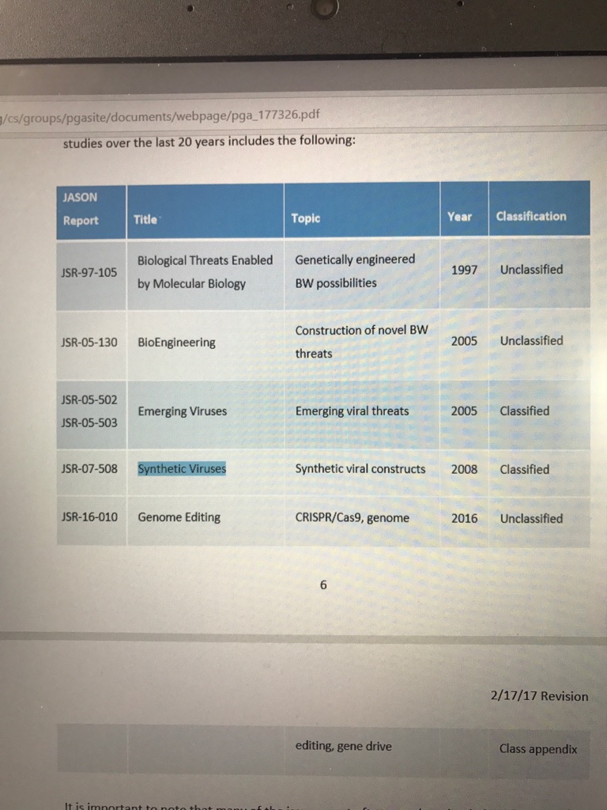Click the "Emerging viral threats" topic

tap(352, 411)
